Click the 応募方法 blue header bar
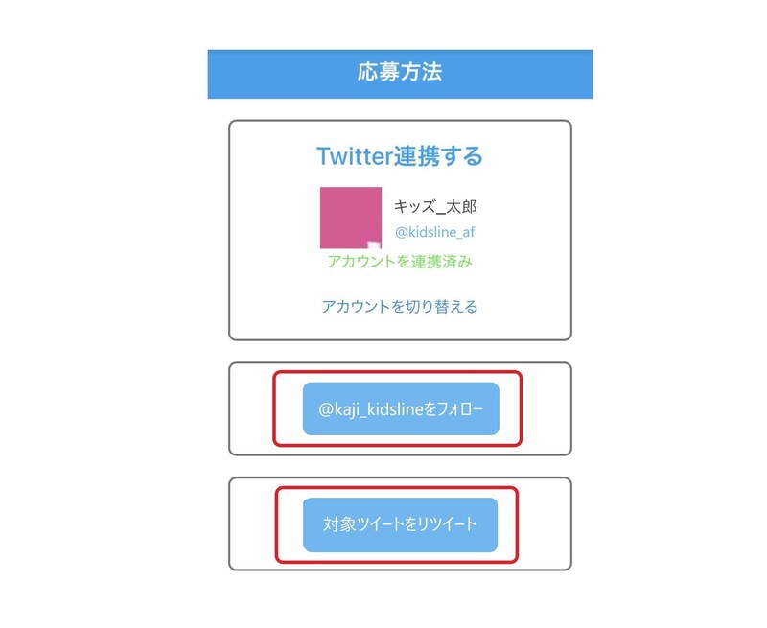This screenshot has height=628, width=767. [400, 73]
